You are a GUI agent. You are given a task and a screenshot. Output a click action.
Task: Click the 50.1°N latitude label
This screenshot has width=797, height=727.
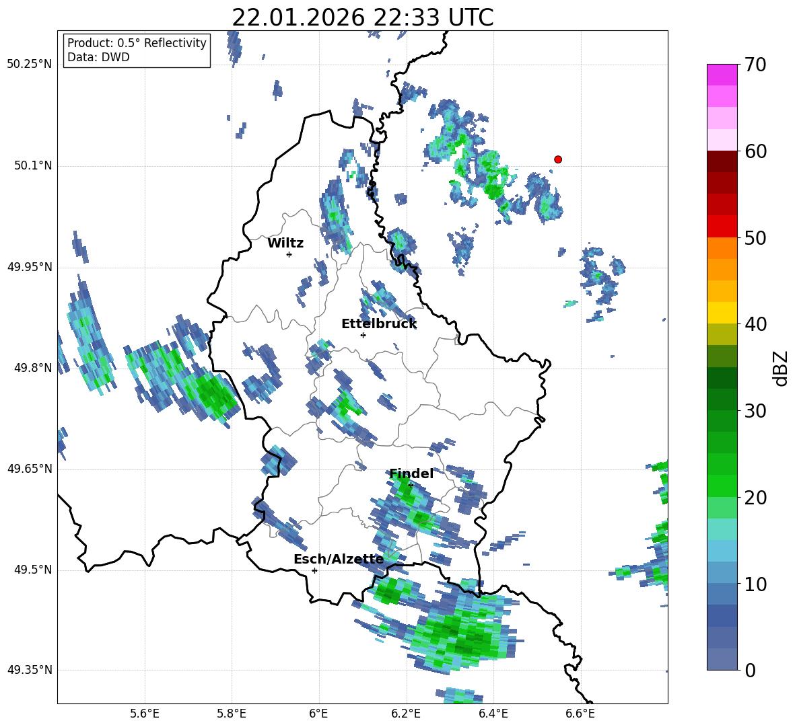[x=33, y=166]
